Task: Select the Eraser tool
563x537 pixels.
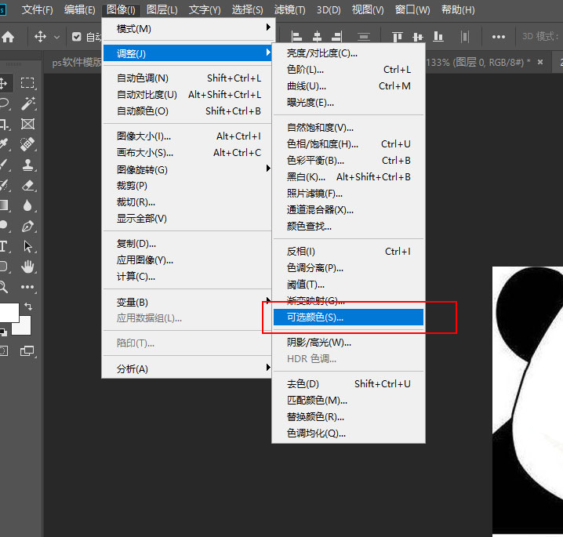Action: [x=28, y=185]
